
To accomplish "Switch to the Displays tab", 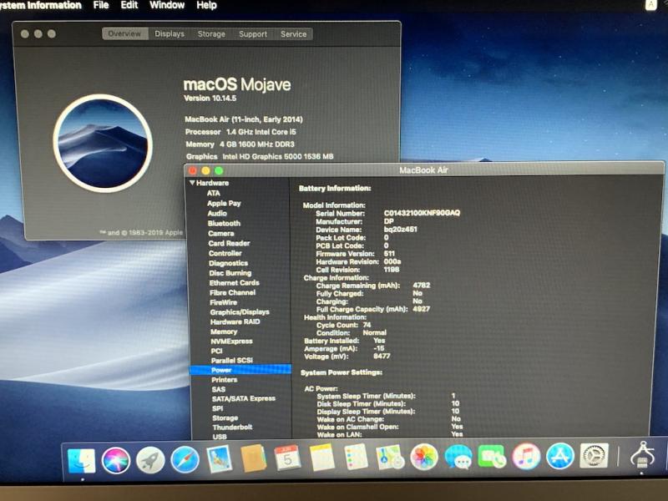I will (x=170, y=33).
